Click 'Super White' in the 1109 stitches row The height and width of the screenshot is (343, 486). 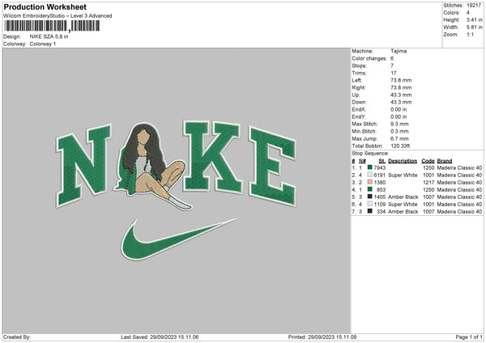pos(403,205)
